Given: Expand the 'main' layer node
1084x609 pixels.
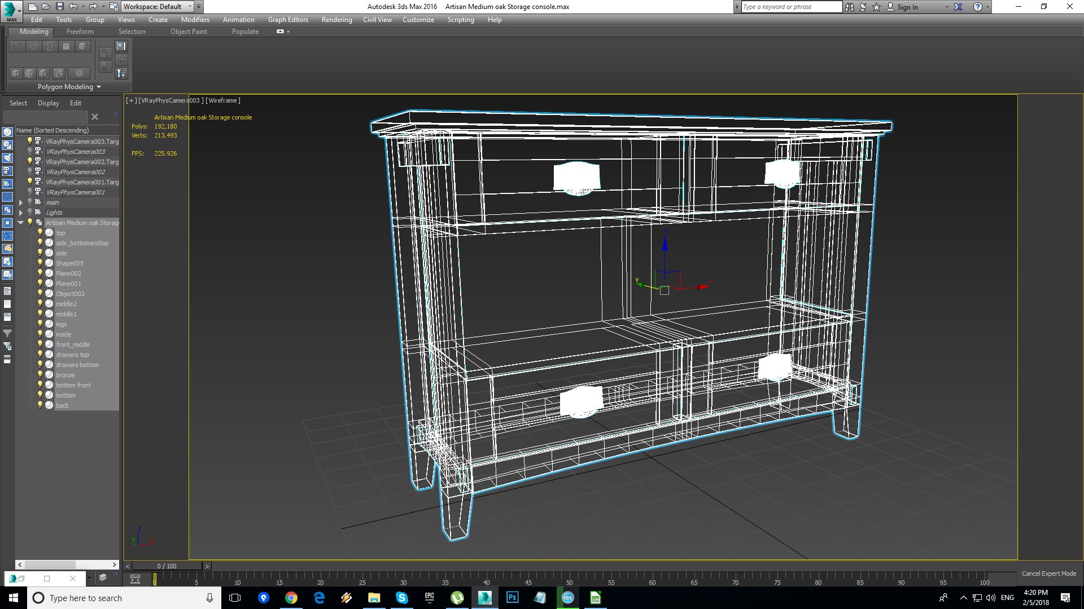Looking at the screenshot, I should click(21, 202).
